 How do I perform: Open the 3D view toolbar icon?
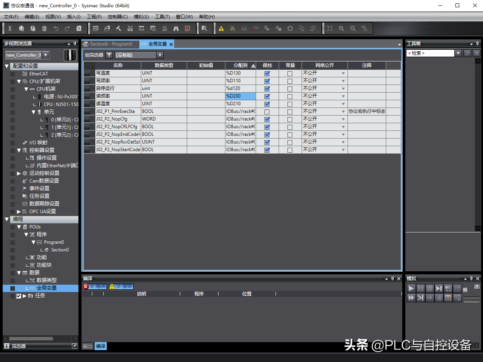tap(96, 28)
